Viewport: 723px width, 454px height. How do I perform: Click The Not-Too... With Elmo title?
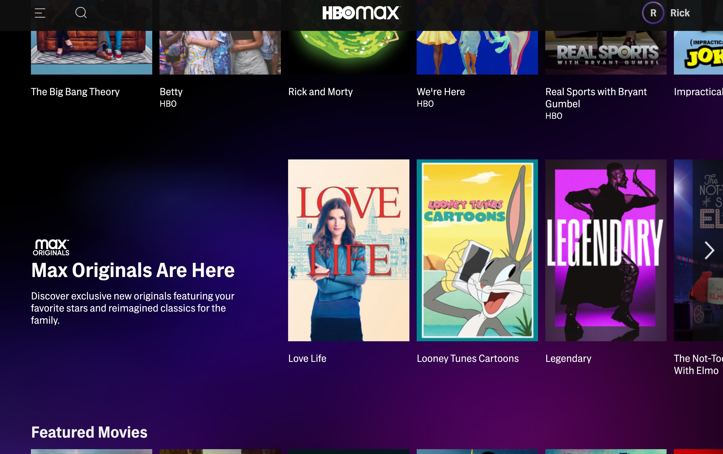(x=698, y=365)
